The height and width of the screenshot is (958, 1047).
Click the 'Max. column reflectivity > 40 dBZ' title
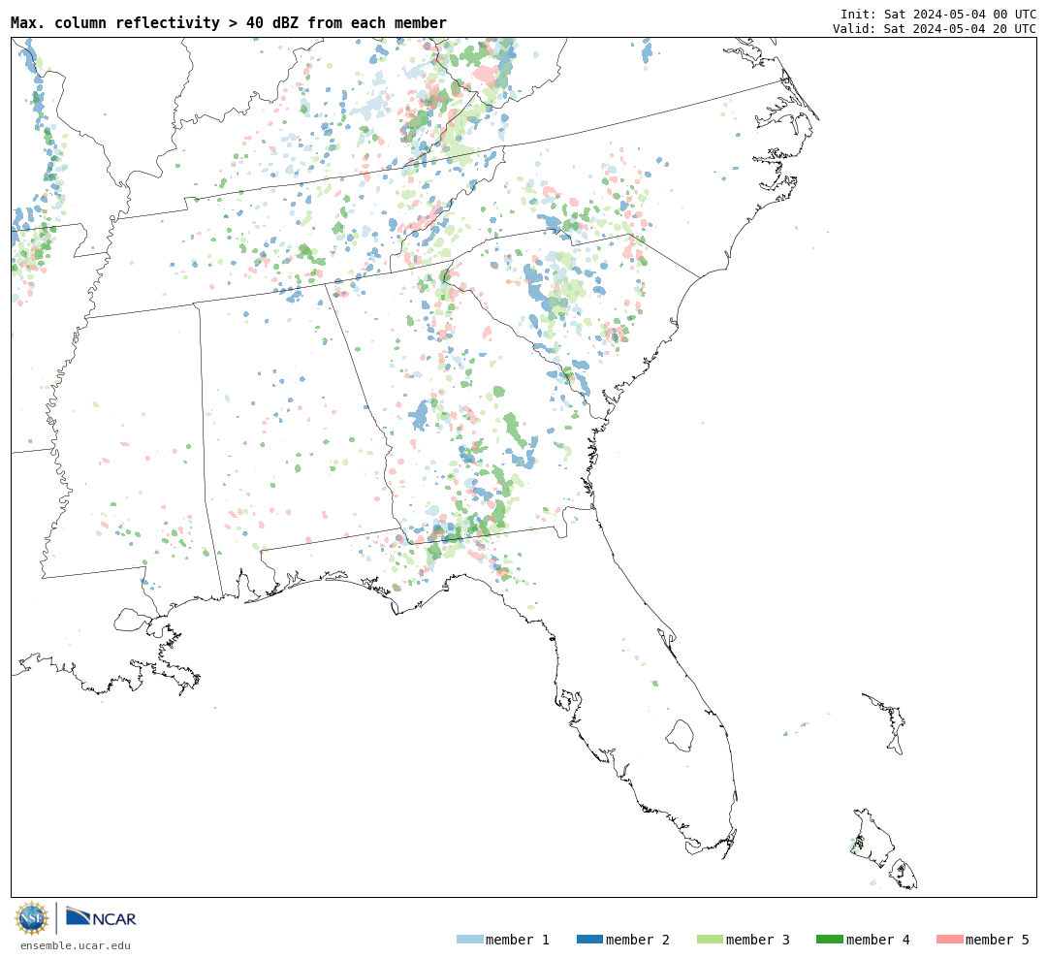[x=229, y=22]
